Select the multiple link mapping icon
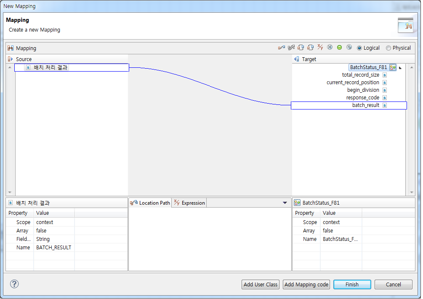Viewport: 423px width, 299px height. [x=291, y=47]
